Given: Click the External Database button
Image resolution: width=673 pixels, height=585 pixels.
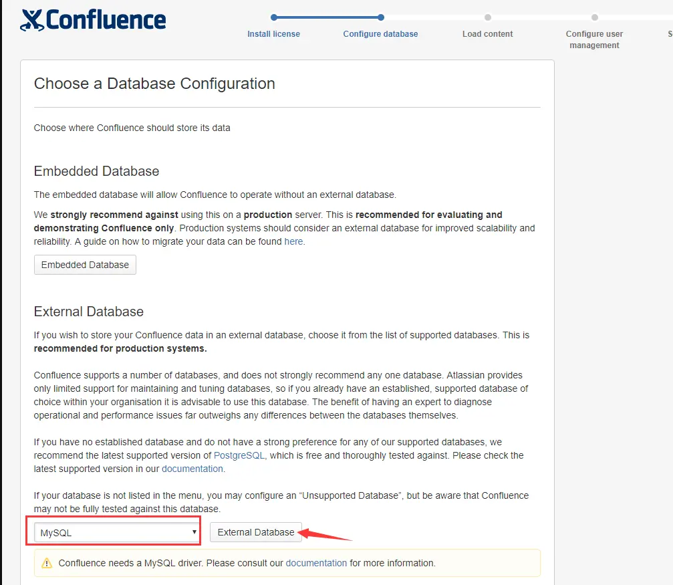Looking at the screenshot, I should (256, 532).
